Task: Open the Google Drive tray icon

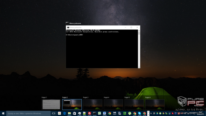Action: (x=157, y=113)
